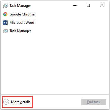Click the Google Chrome icon in the list
The height and width of the screenshot is (110, 110).
coord(5,14)
